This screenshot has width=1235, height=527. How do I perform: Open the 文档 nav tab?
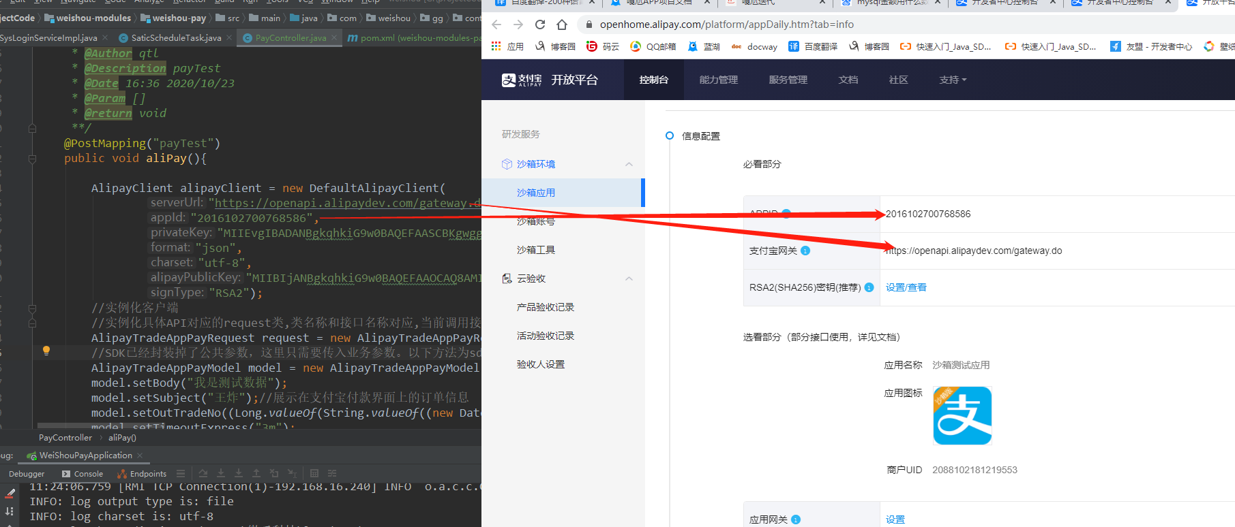click(848, 80)
